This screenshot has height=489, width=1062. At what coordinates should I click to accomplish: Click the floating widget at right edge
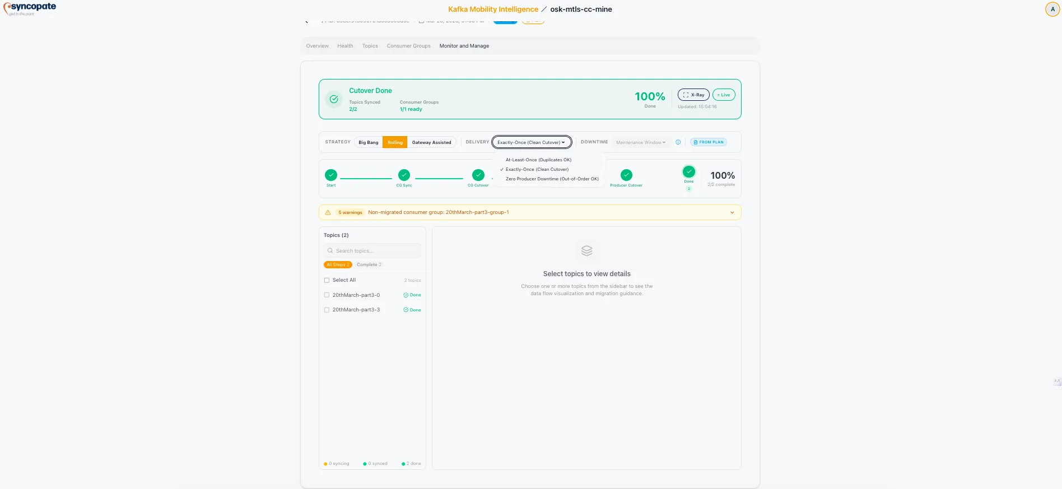[1057, 381]
